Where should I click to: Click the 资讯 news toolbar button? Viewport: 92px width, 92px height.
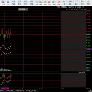point(19,1)
